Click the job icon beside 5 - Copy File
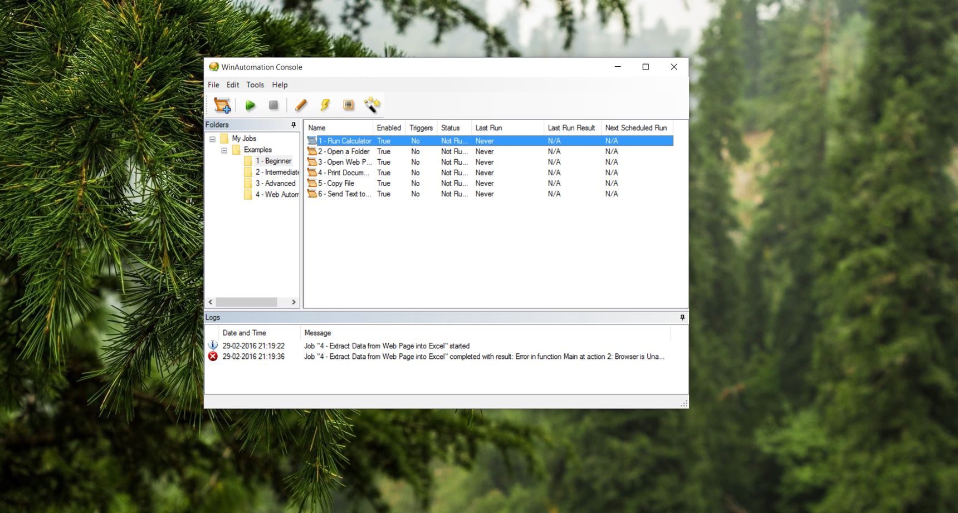The width and height of the screenshot is (958, 513). click(x=312, y=183)
